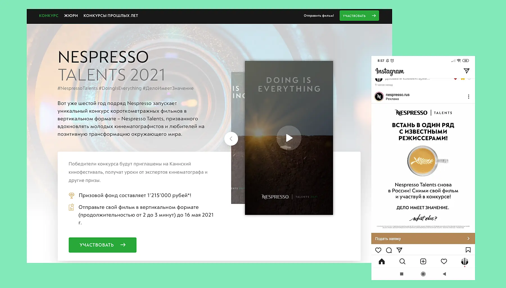Tap the Instagram direct messages paper plane icon
506x288 pixels.
466,71
